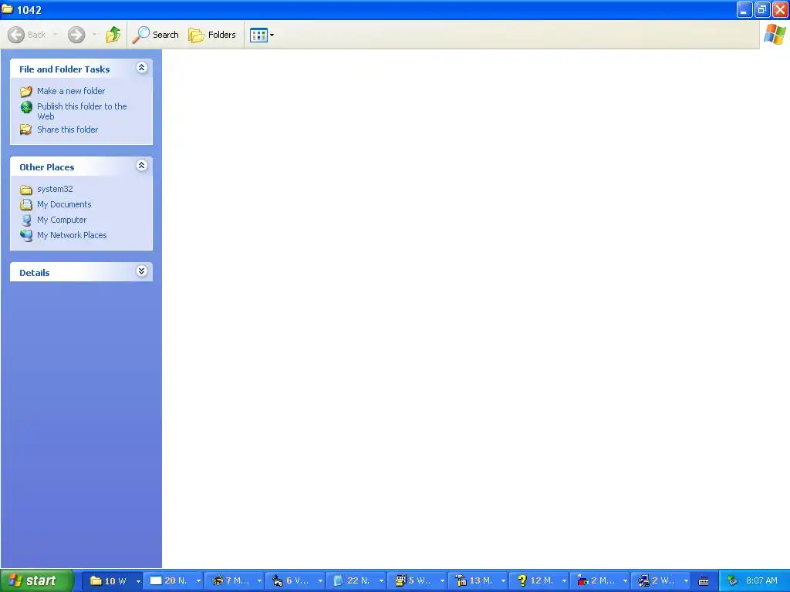The image size is (790, 592).
Task: Click the My Computer icon
Action: point(26,220)
